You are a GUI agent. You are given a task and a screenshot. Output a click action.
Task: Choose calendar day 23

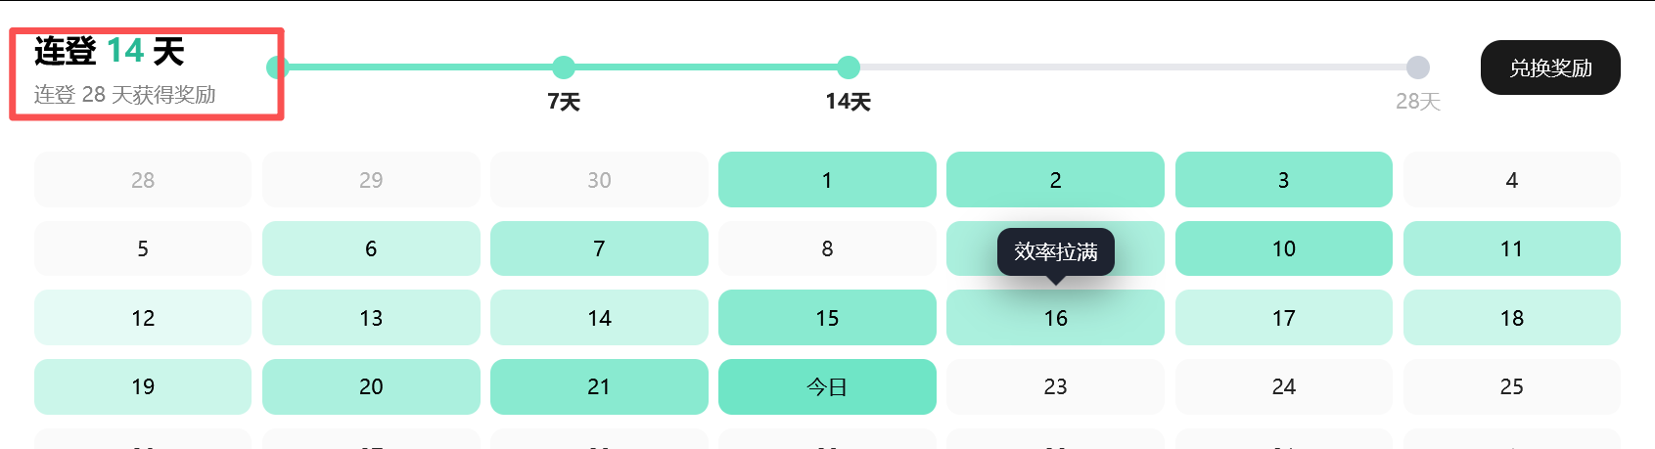click(x=1055, y=386)
